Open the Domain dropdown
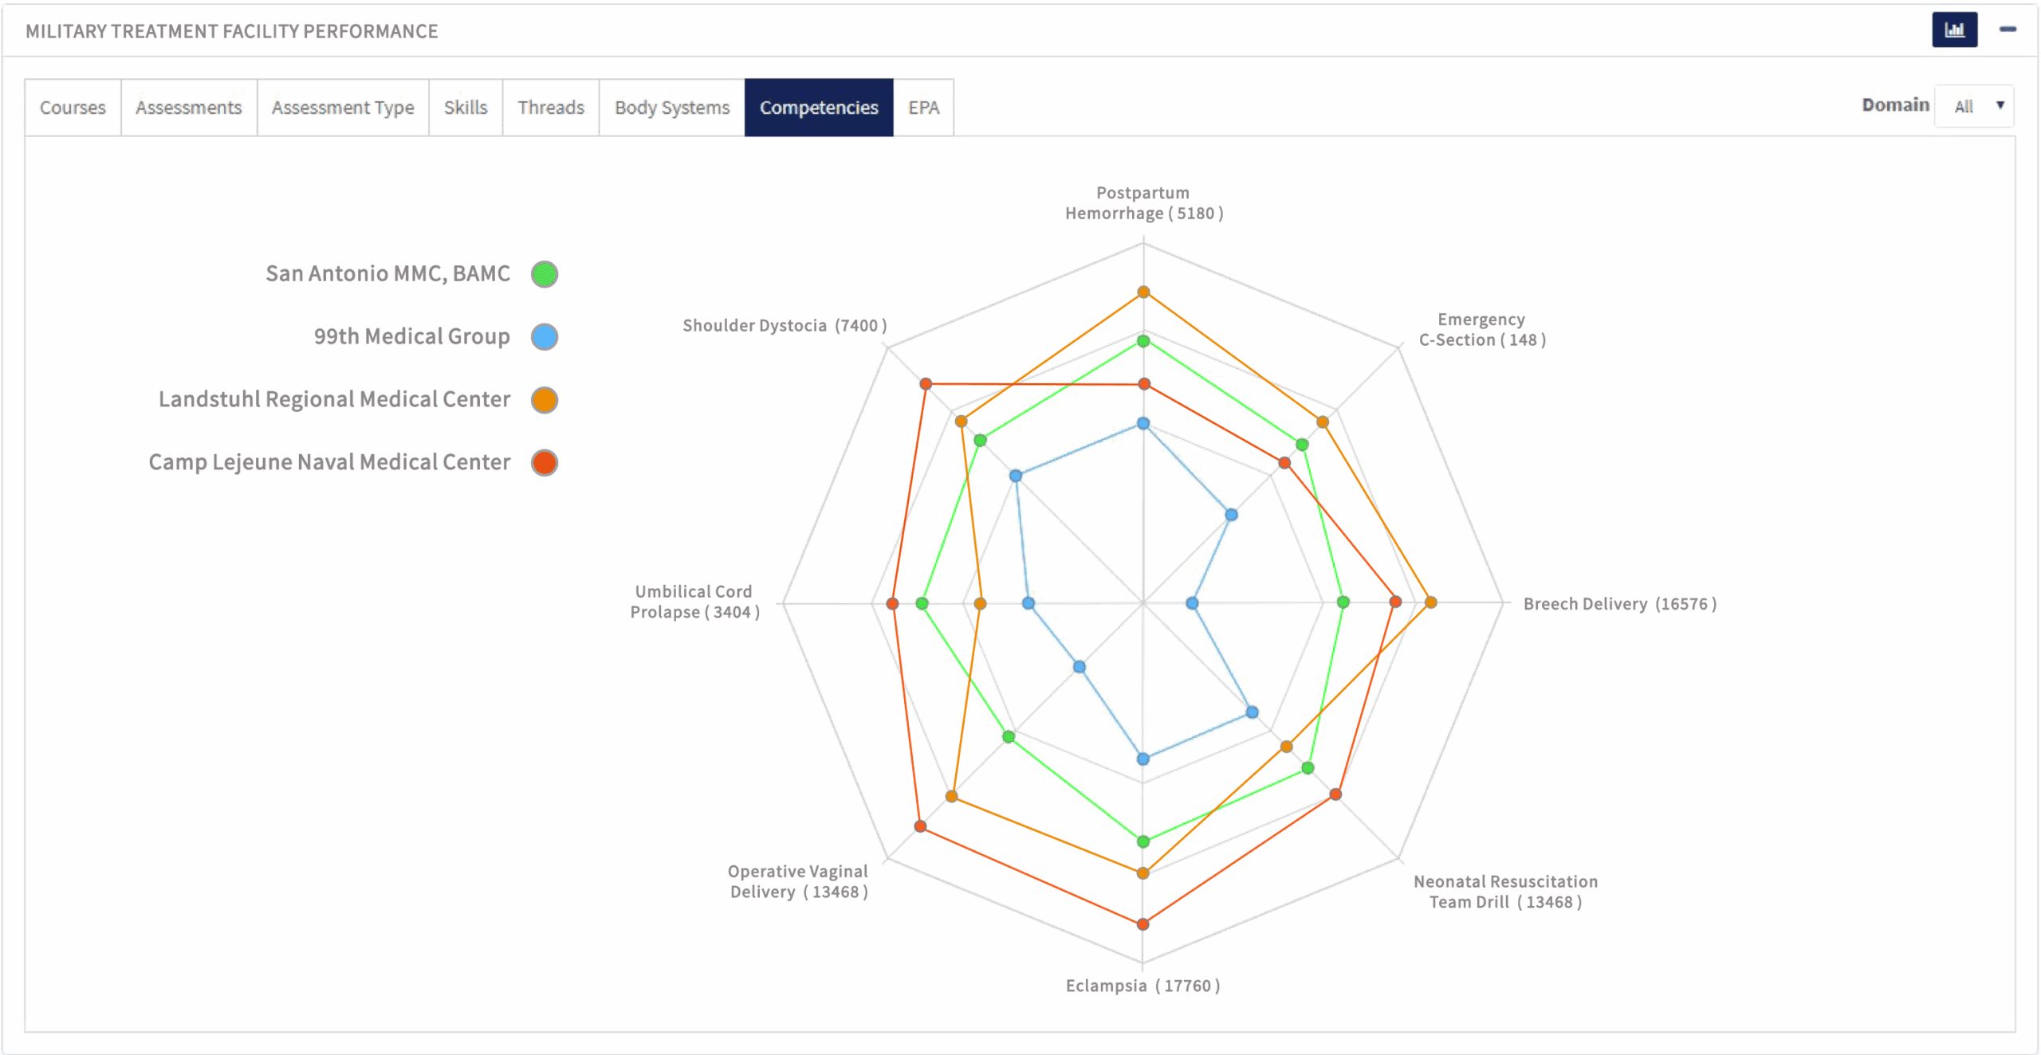2041x1055 pixels. point(1974,106)
